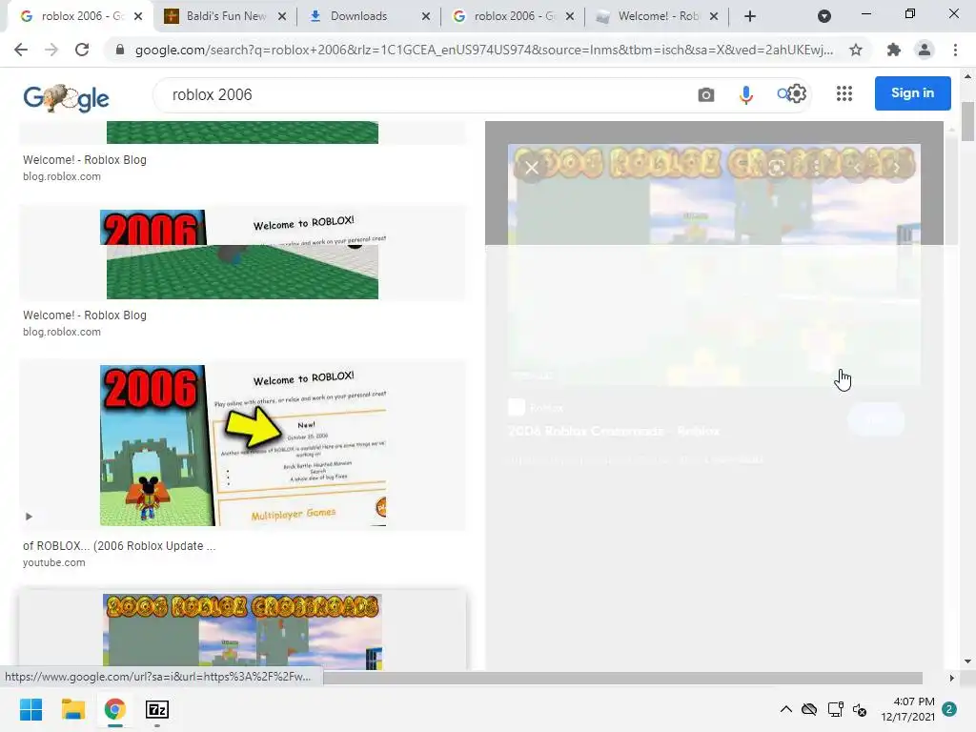
Task: Show the previous image in the preview panel
Action: tap(857, 168)
